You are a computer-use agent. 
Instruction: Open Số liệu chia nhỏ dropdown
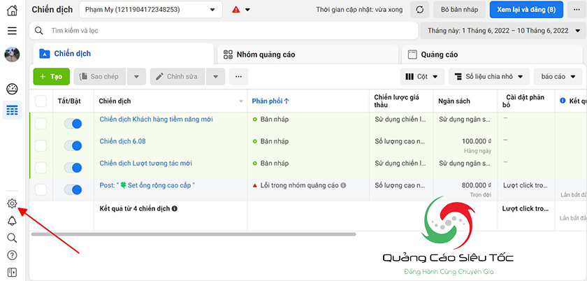[489, 76]
